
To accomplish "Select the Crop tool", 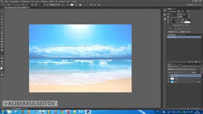I will tap(2, 22).
